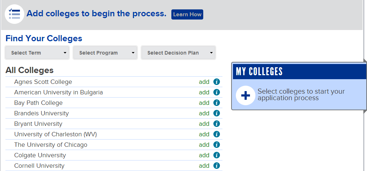
Task: Open University of Charleston (WV) info icon
Action: point(217,134)
